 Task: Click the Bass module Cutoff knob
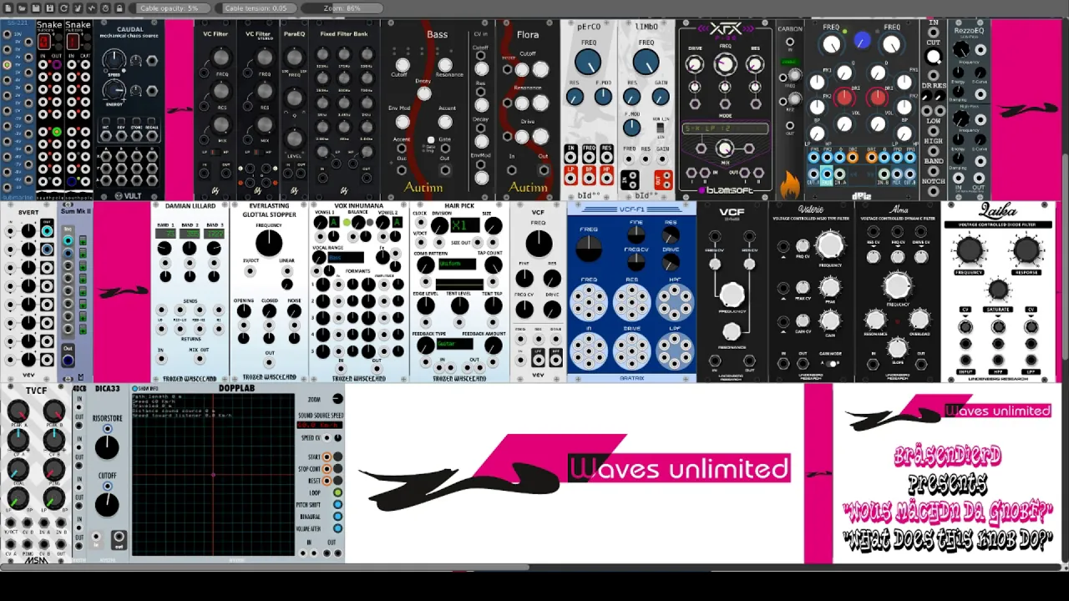(x=403, y=65)
